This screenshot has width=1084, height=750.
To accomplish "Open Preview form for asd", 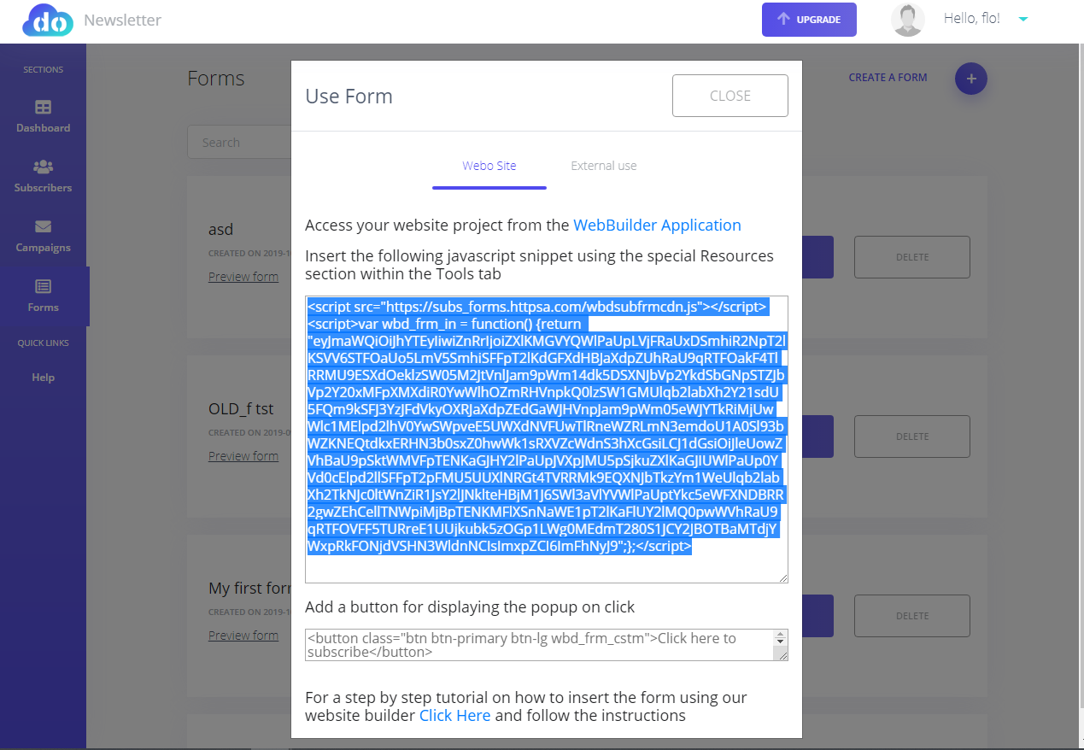I will click(243, 277).
